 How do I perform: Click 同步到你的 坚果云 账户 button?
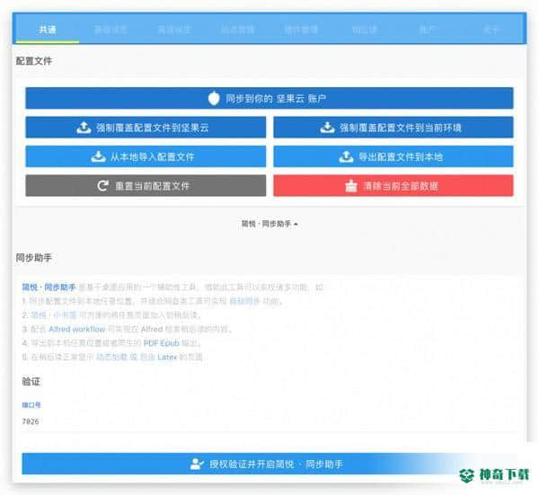269,98
